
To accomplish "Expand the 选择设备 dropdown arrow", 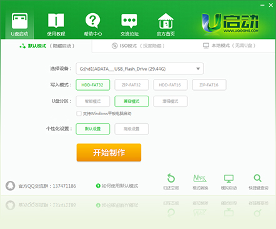I will tap(198, 69).
